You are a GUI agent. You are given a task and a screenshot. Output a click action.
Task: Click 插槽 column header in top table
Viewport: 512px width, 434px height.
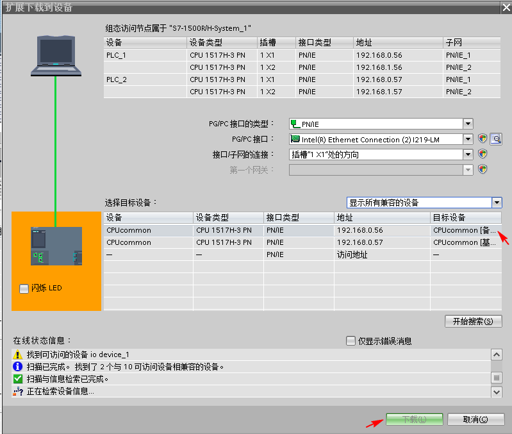276,42
